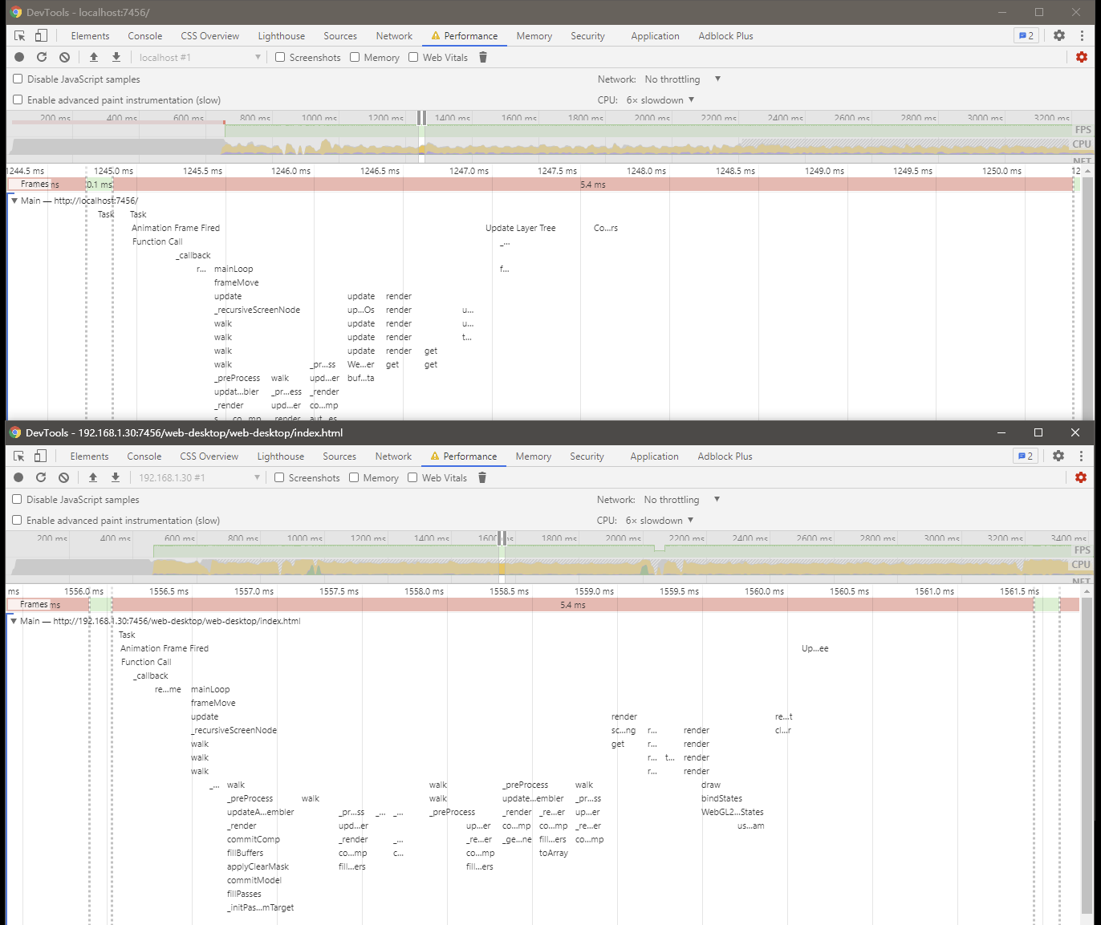Select 'Animation Frame Fired' in localhost flame chart
The width and height of the screenshot is (1101, 925).
pyautogui.click(x=176, y=228)
